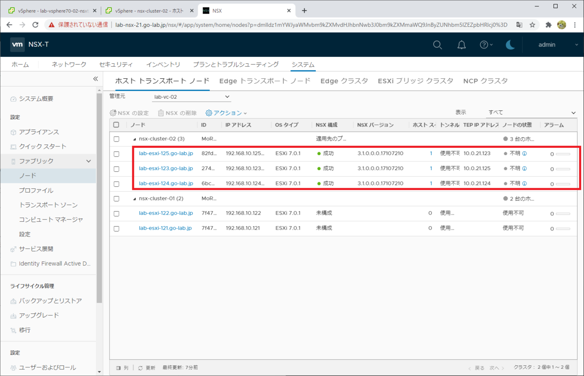This screenshot has width=584, height=376.
Task: Open the browser profile avatar
Action: click(x=562, y=24)
